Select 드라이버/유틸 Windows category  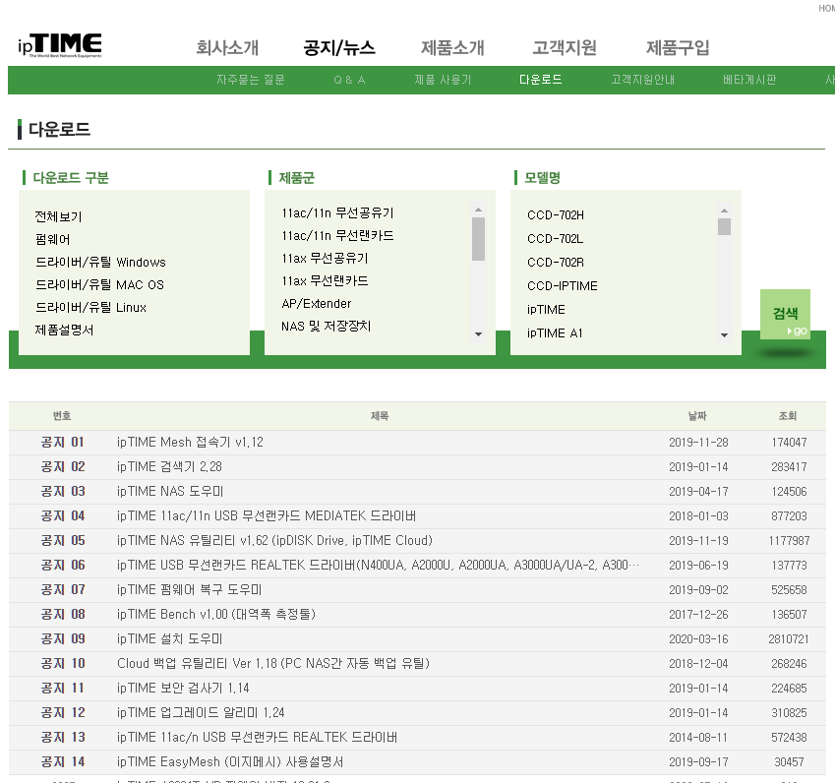[x=100, y=262]
